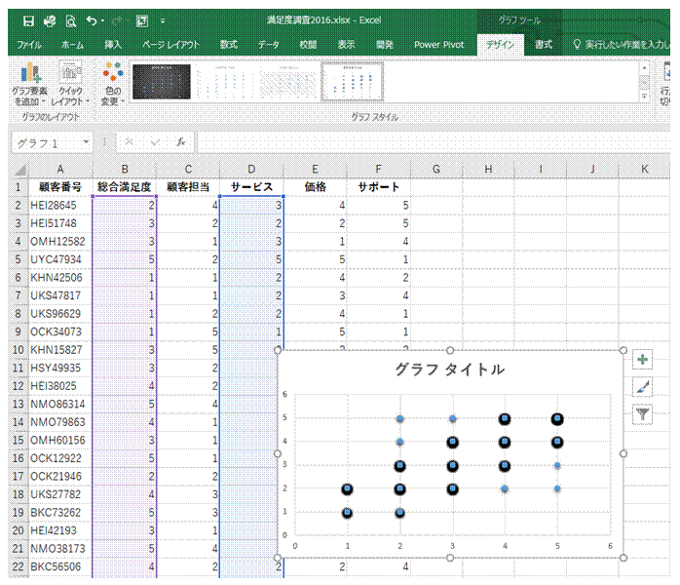Open the ファイル tab
The image size is (680, 585).
coord(28,45)
